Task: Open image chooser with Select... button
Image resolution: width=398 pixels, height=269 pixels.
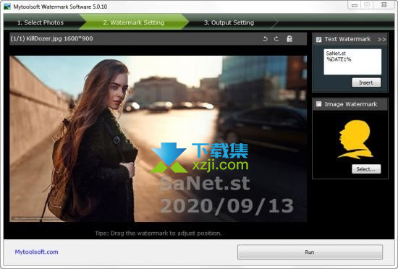Action: click(x=366, y=169)
